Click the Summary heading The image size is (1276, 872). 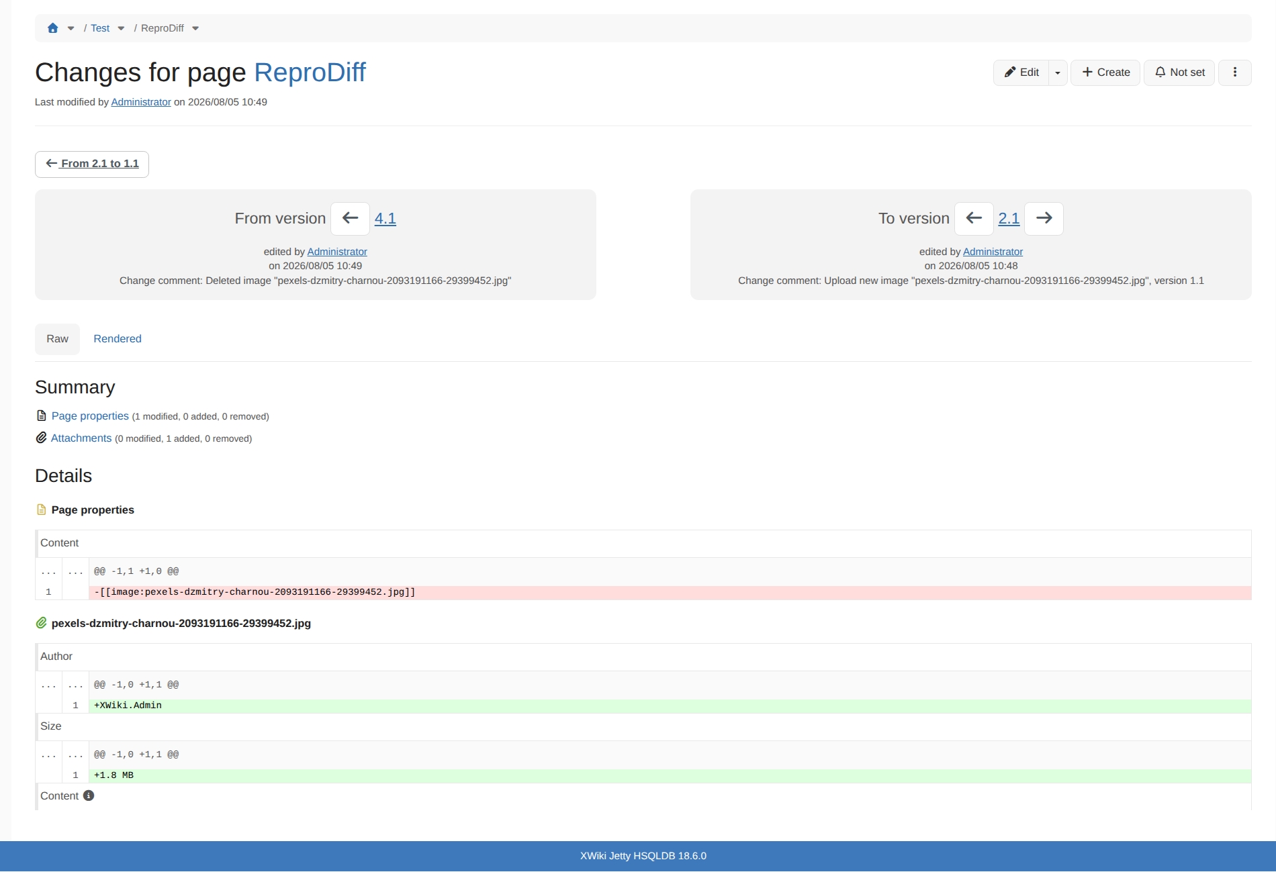point(75,387)
